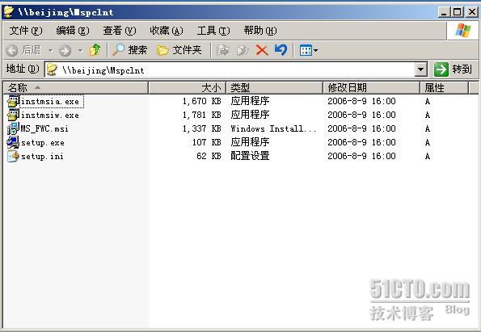This screenshot has height=332, width=481.
Task: Click the 1,337 KB size value
Action: [x=202, y=128]
